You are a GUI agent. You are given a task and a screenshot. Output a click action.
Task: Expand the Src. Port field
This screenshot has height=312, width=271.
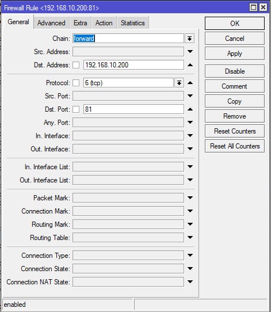tap(190, 96)
